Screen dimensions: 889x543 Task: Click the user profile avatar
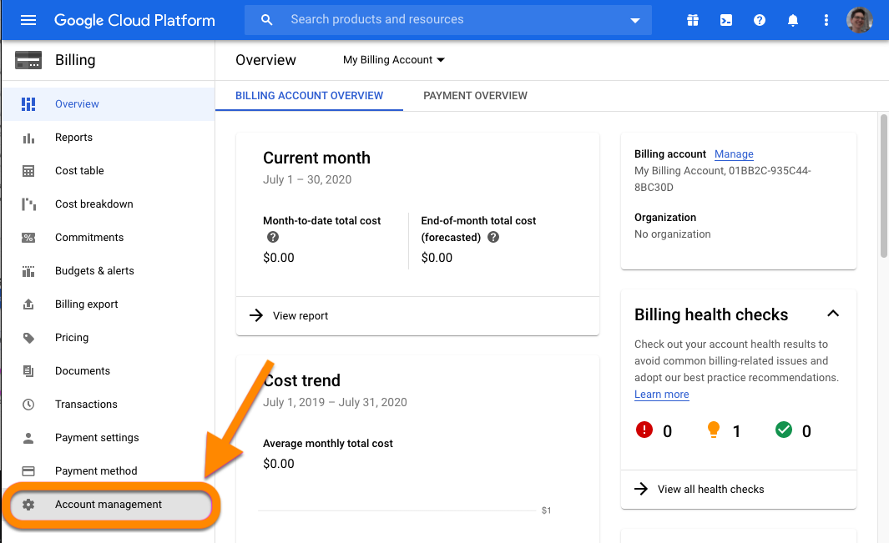[x=859, y=20]
